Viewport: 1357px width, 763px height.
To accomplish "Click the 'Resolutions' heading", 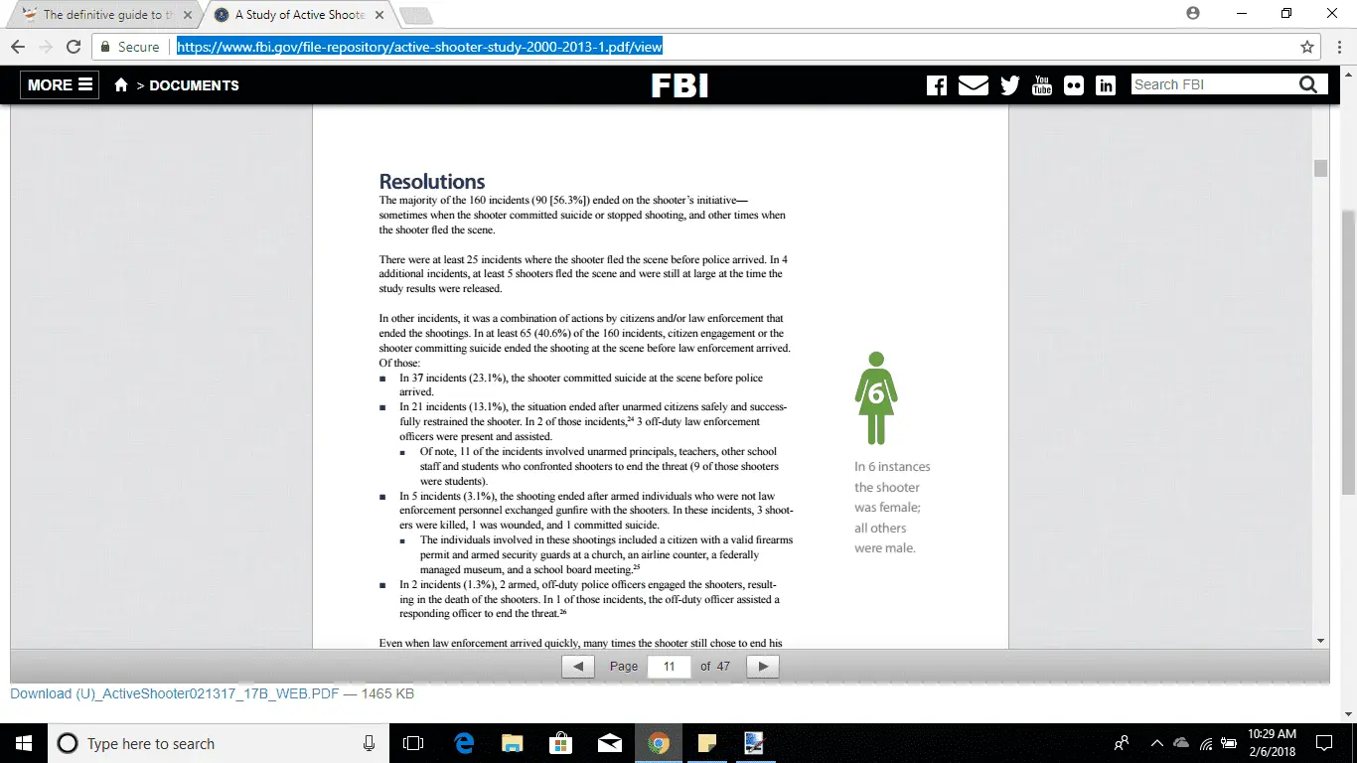I will (x=432, y=182).
